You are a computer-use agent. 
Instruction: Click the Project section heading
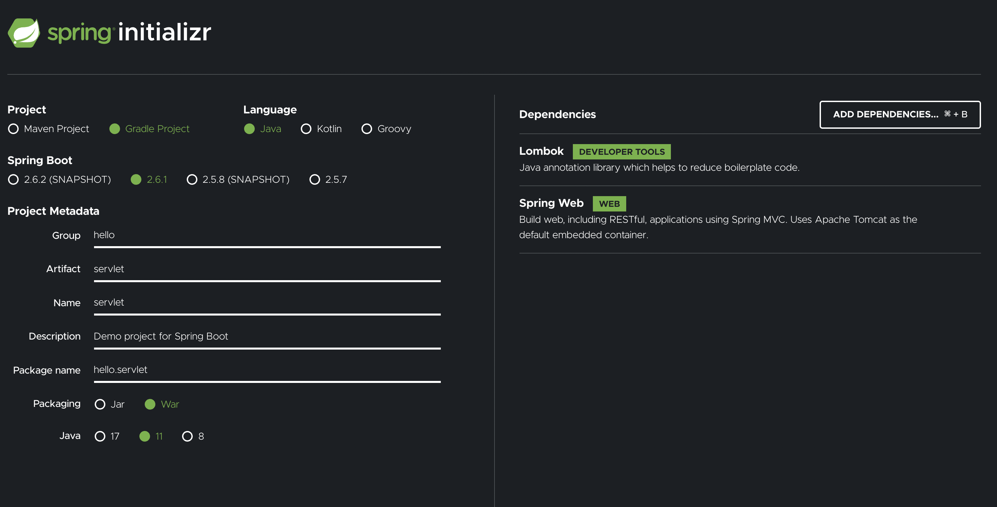click(x=27, y=110)
